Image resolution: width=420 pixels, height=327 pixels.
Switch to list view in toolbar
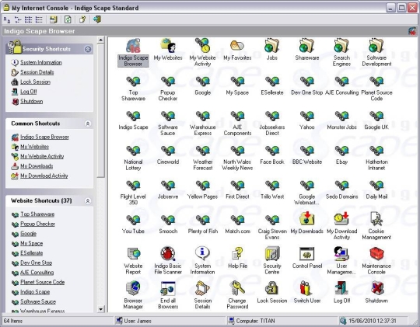pos(29,19)
